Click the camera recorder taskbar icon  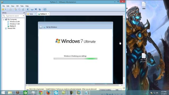click(71, 93)
